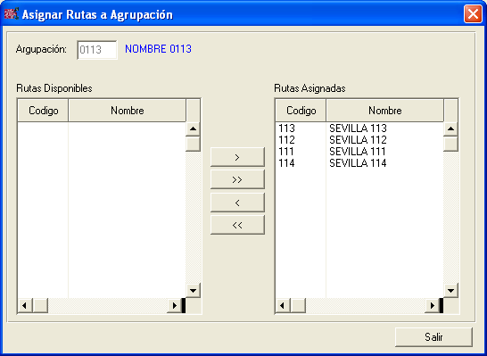The height and width of the screenshot is (356, 487).
Task: Remove all routes with << button
Action: [x=237, y=225]
